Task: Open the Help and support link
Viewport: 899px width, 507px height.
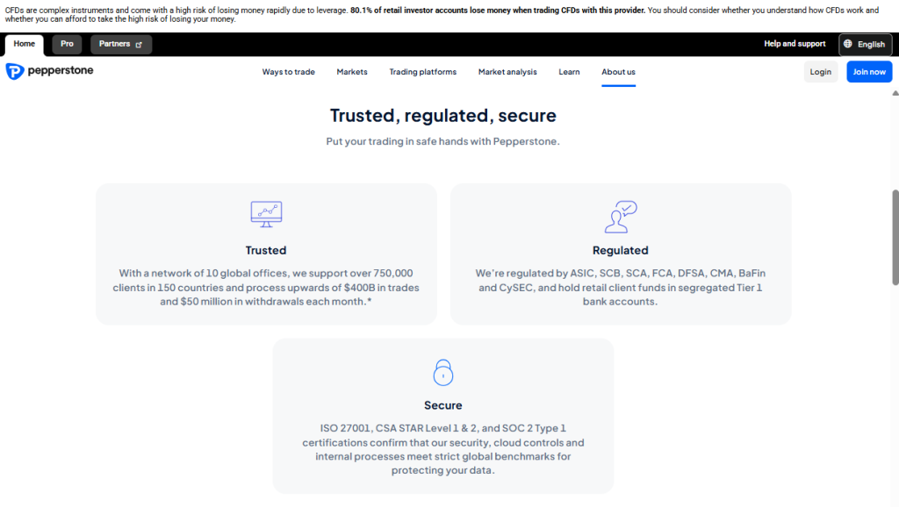Action: (x=795, y=44)
